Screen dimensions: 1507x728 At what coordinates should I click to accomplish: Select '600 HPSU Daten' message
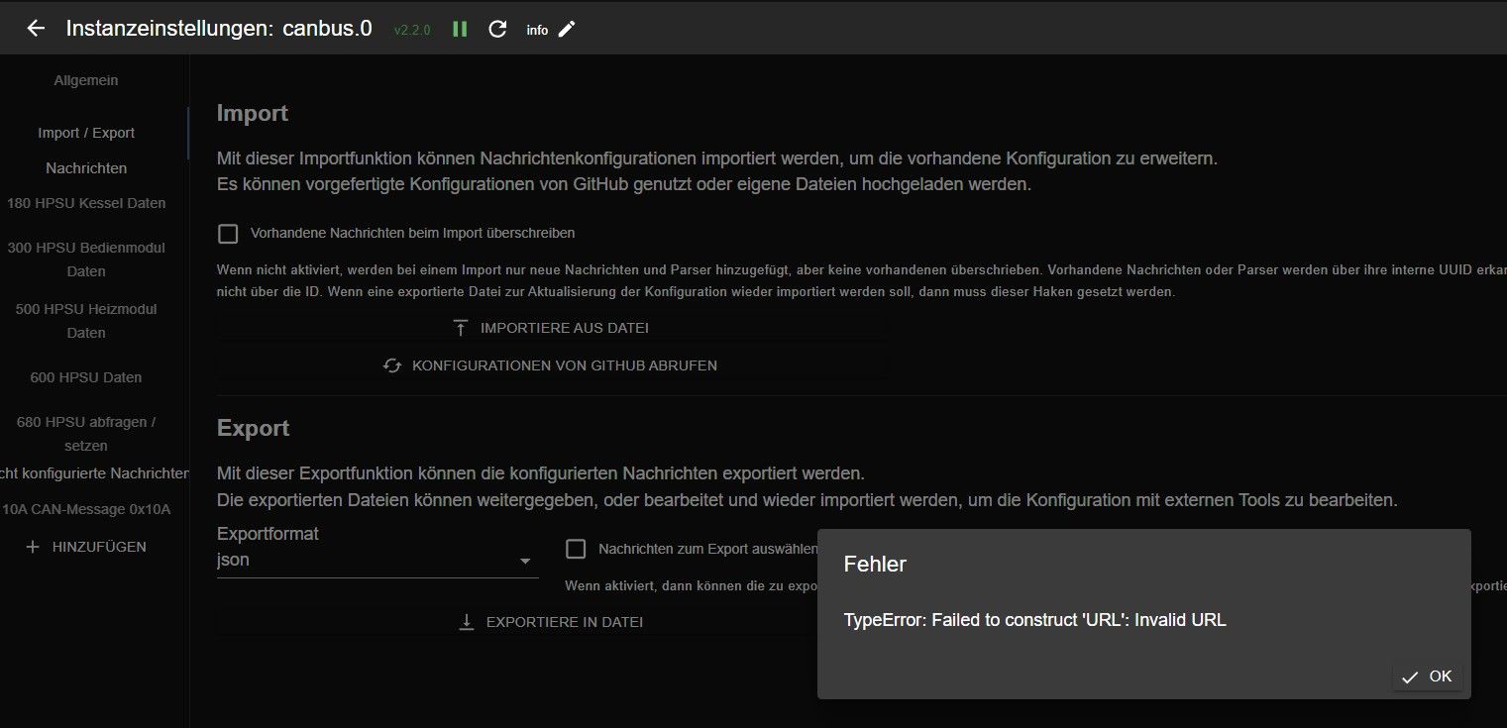click(x=86, y=377)
